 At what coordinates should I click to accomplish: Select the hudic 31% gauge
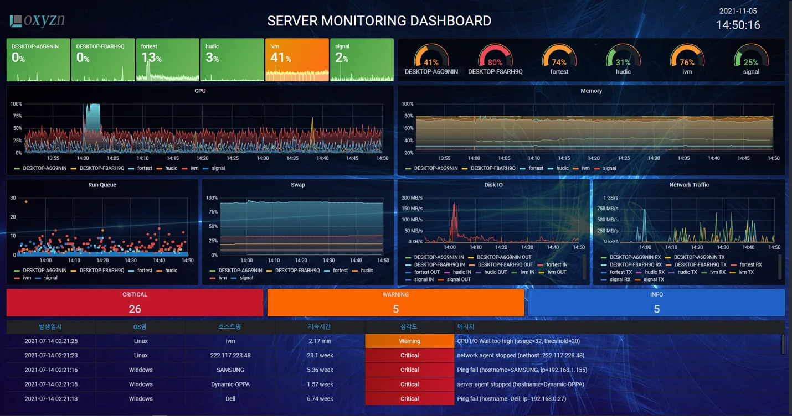[x=623, y=59]
